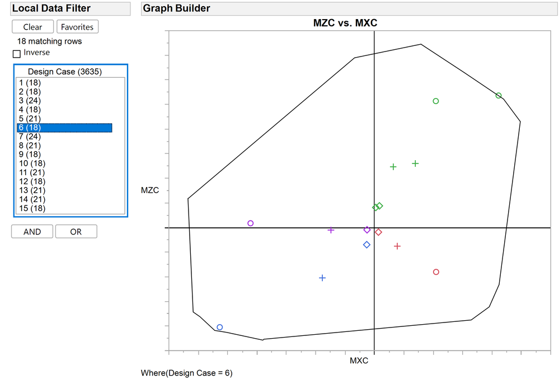Click the blue diamond marker below the origin
Image resolution: width=559 pixels, height=379 pixels.
click(x=367, y=244)
